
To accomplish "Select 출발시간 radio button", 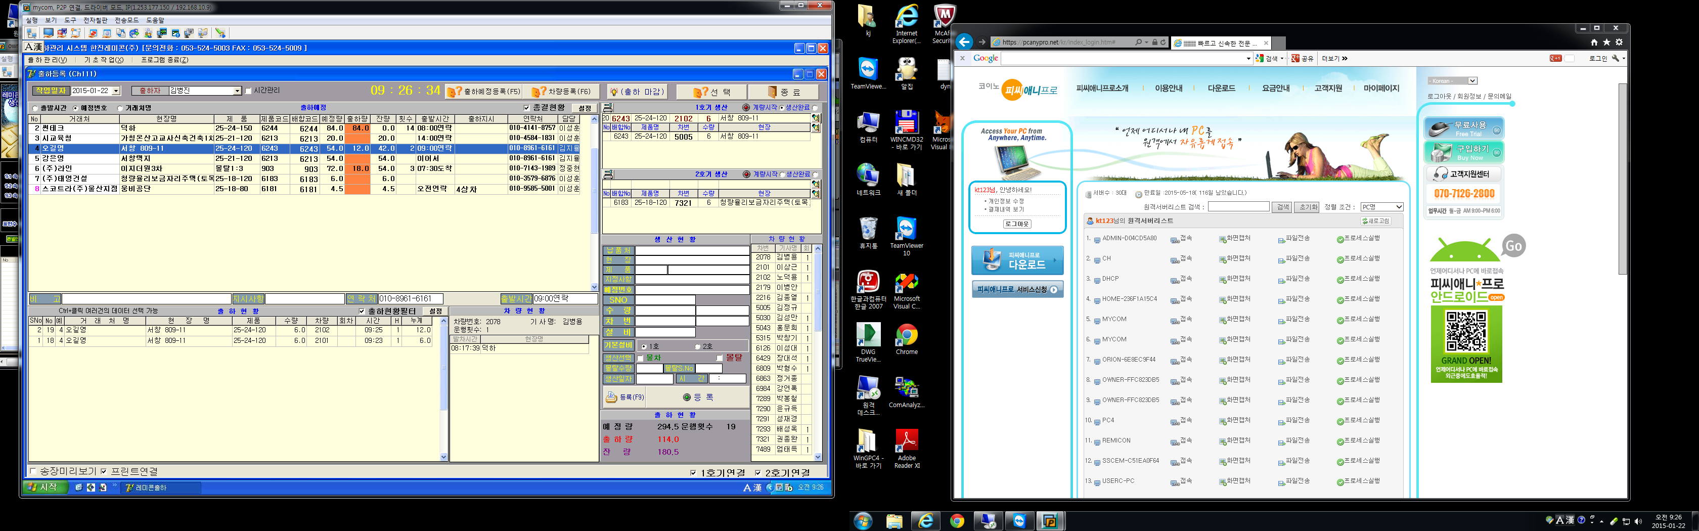I will click(35, 108).
